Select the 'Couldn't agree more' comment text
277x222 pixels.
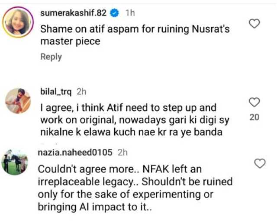[135, 188]
